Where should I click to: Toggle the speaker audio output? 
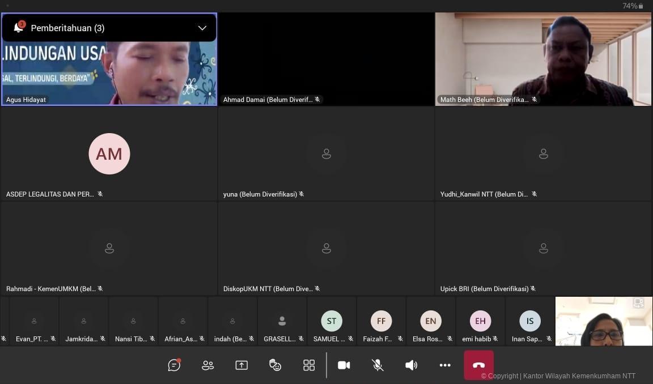point(411,365)
